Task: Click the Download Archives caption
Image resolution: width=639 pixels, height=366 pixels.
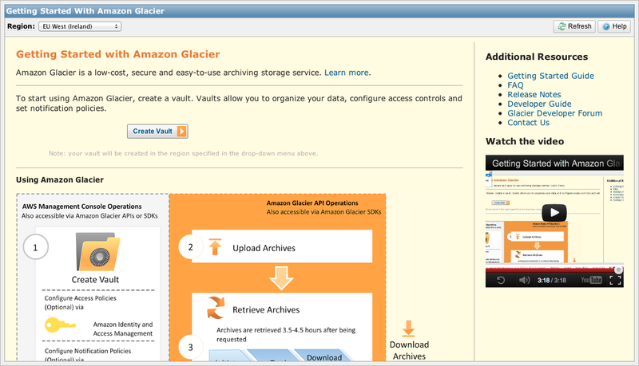Action: [x=409, y=350]
